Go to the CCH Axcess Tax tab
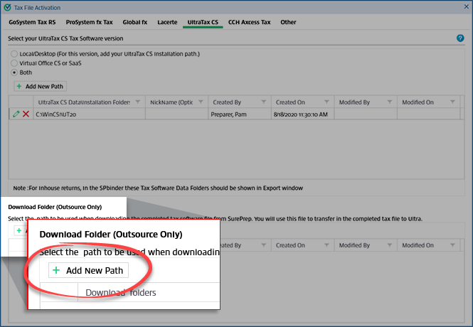The image size is (473, 327). tap(249, 22)
